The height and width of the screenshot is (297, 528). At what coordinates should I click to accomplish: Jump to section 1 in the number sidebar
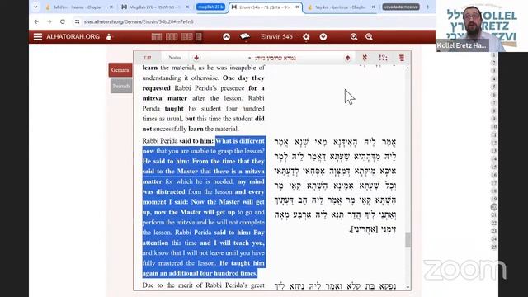pos(493,55)
